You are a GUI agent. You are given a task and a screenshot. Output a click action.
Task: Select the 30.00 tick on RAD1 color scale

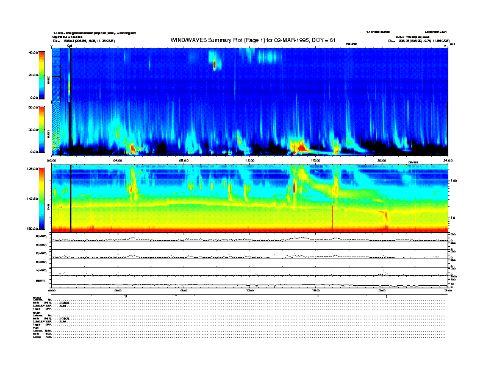click(33, 130)
